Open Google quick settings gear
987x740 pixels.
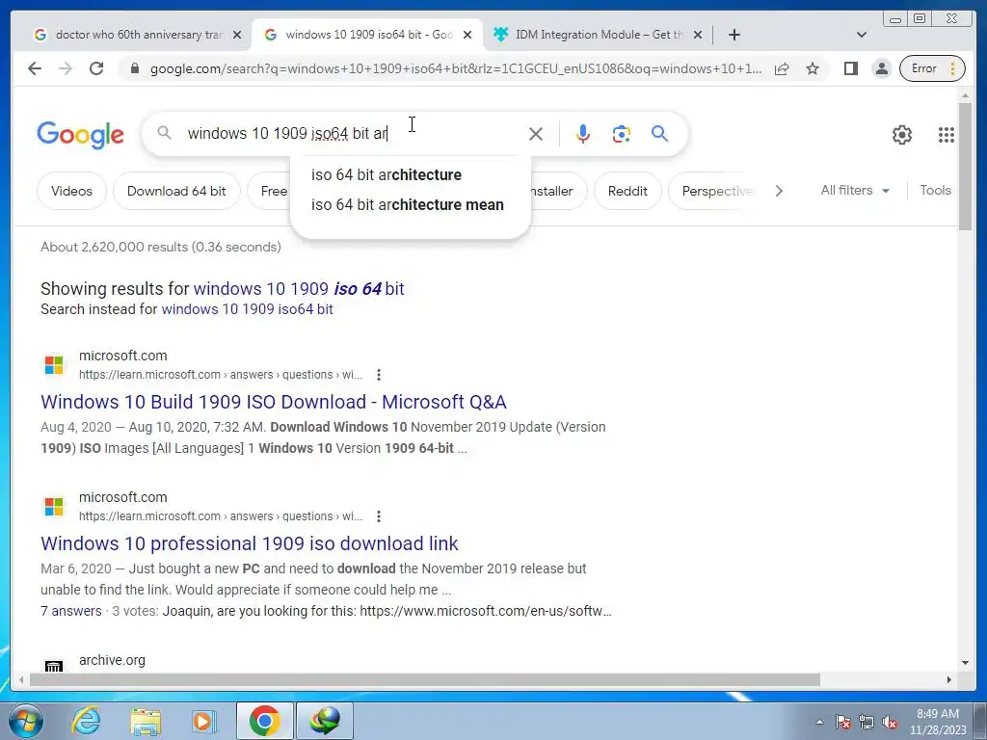click(902, 135)
